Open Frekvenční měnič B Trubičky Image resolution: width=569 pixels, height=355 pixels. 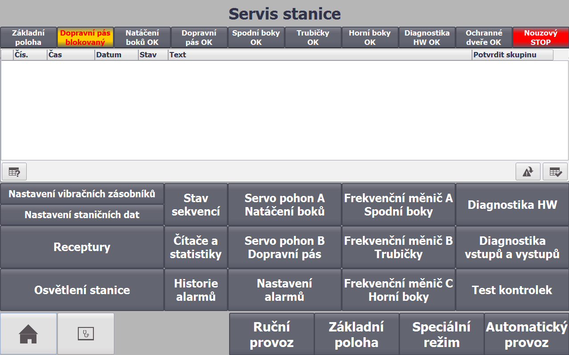click(x=399, y=247)
